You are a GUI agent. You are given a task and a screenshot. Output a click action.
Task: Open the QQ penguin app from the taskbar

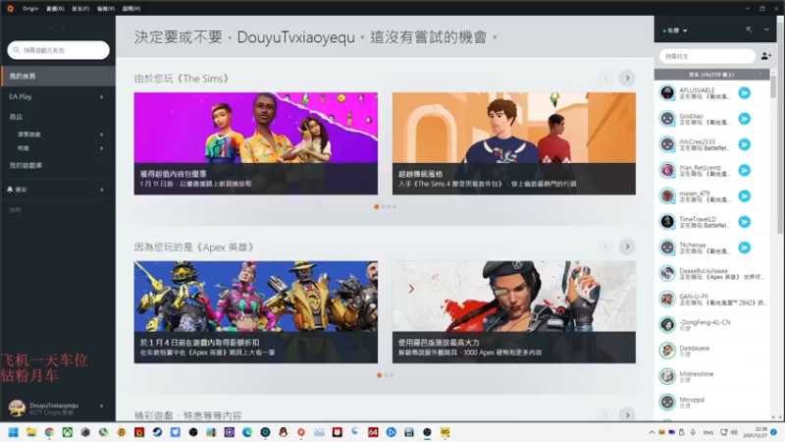(284, 432)
